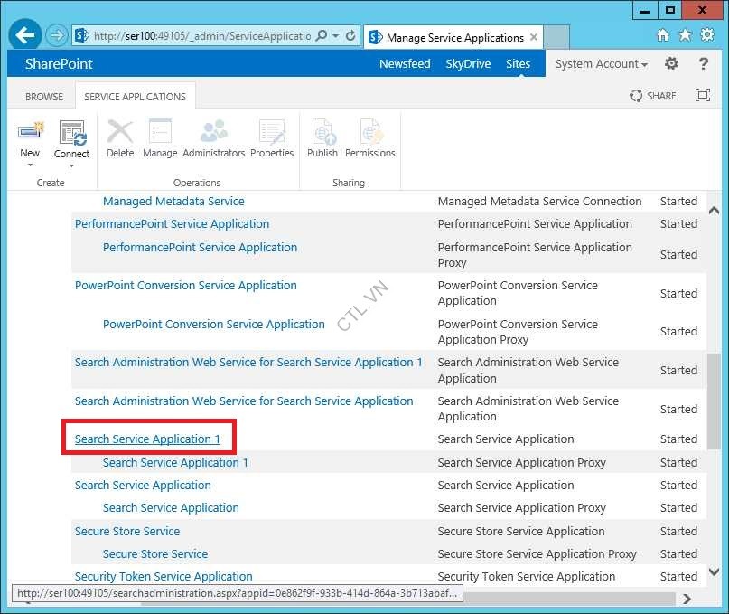The image size is (729, 614).
Task: Select the Search Service Application Proxy text in the Search Service Application 1 row
Action: coord(521,463)
